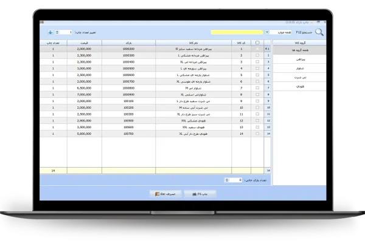The image size is (365, 243).
Task: Click barcode cell 1000500
Action: [x=128, y=69]
